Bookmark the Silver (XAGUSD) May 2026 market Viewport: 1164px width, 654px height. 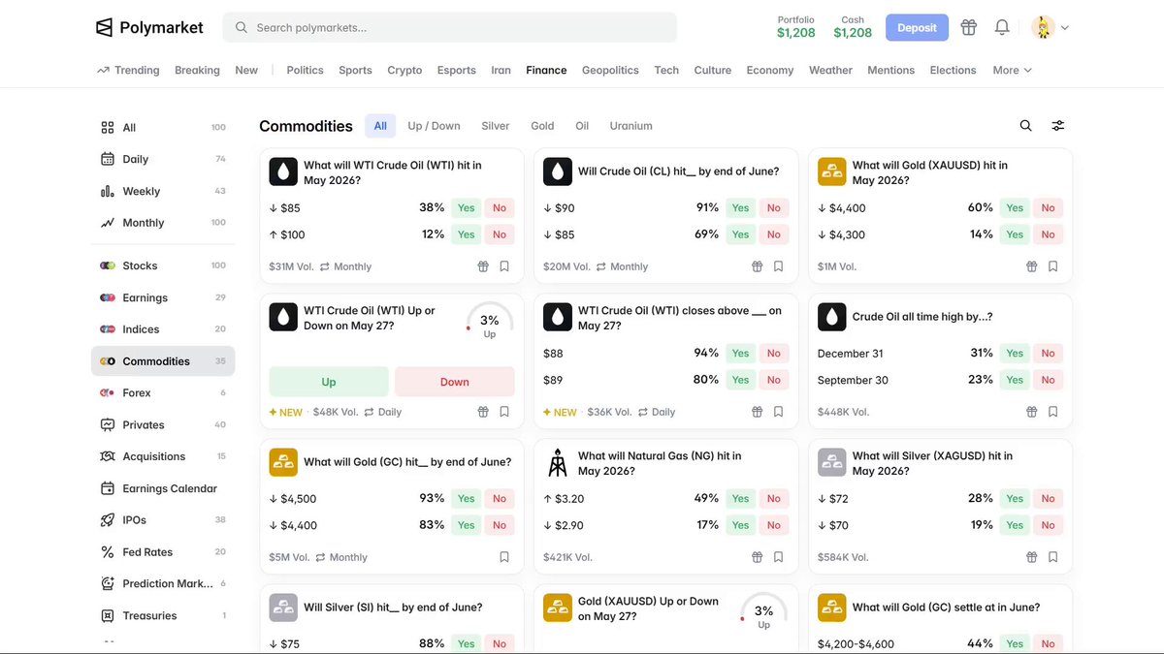(x=1052, y=557)
